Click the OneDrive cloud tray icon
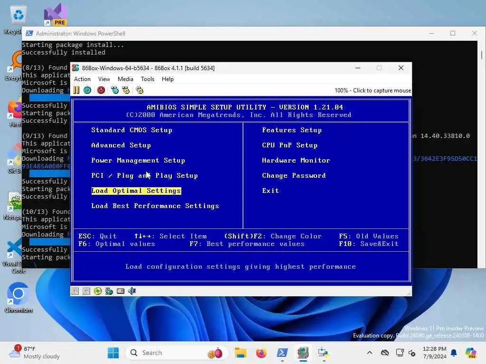Viewport: 486px width, 364px height. [x=384, y=353]
